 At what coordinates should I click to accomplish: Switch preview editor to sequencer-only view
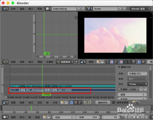click(107, 62)
